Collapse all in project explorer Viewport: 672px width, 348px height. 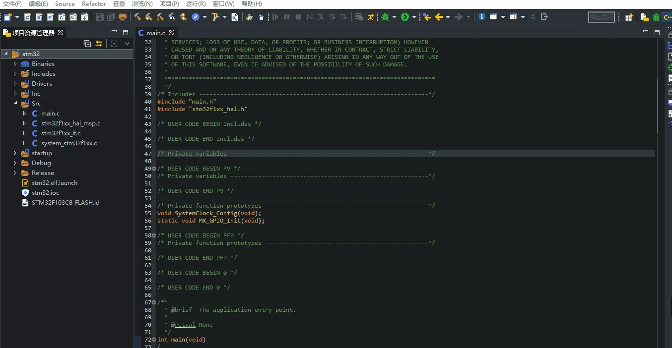tap(87, 44)
